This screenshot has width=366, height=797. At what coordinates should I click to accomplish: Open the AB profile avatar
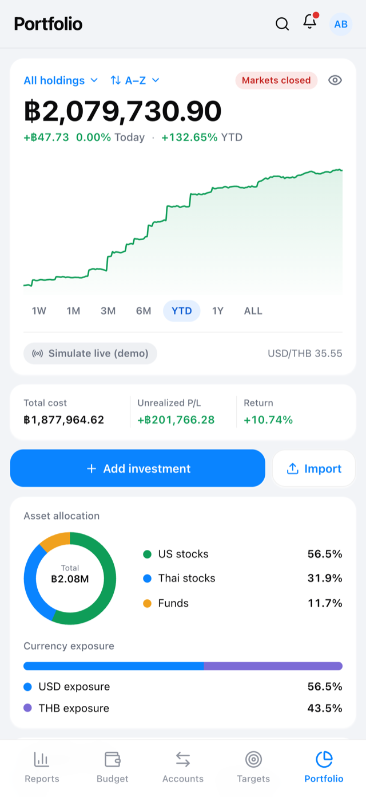341,24
